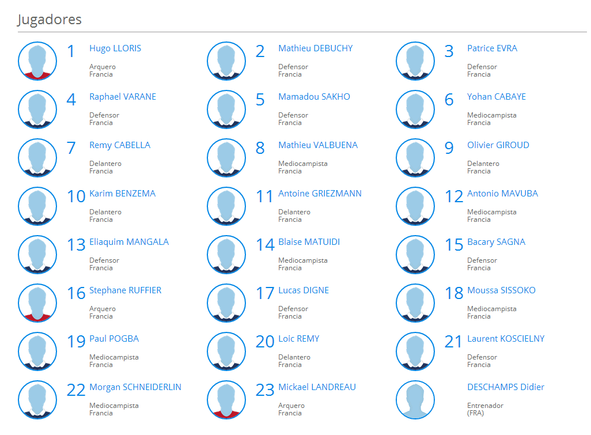Click Morgan SCHNEIDERLIN avatar icon
The height and width of the screenshot is (435, 591).
37,400
